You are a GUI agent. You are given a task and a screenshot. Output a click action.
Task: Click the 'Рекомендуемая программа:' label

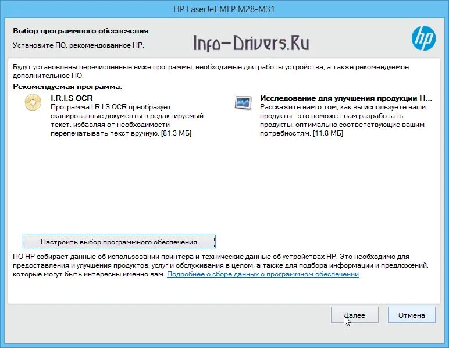(67, 87)
